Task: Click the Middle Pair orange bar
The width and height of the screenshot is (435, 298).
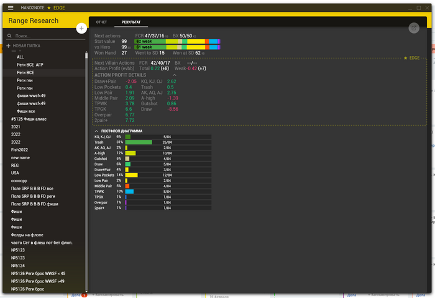Action: 127,186
